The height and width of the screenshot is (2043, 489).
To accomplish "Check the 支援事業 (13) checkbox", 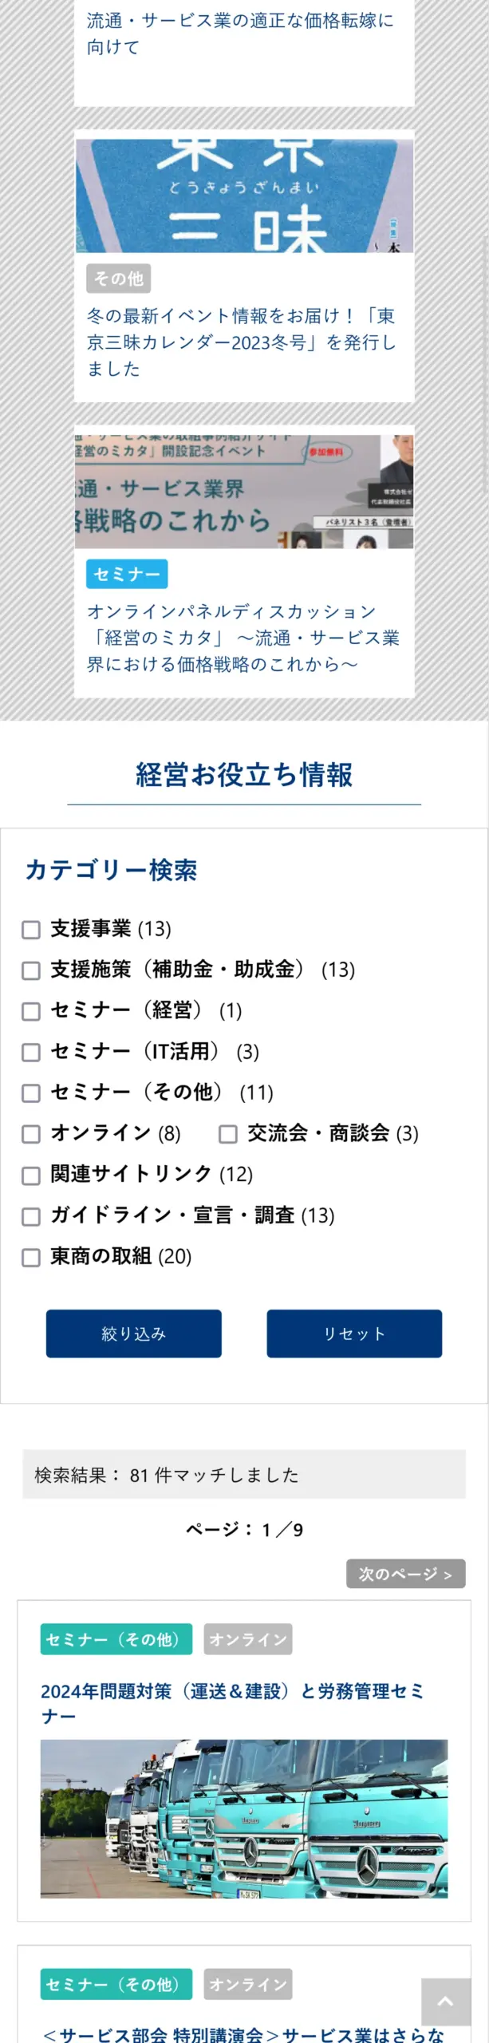I will point(31,930).
